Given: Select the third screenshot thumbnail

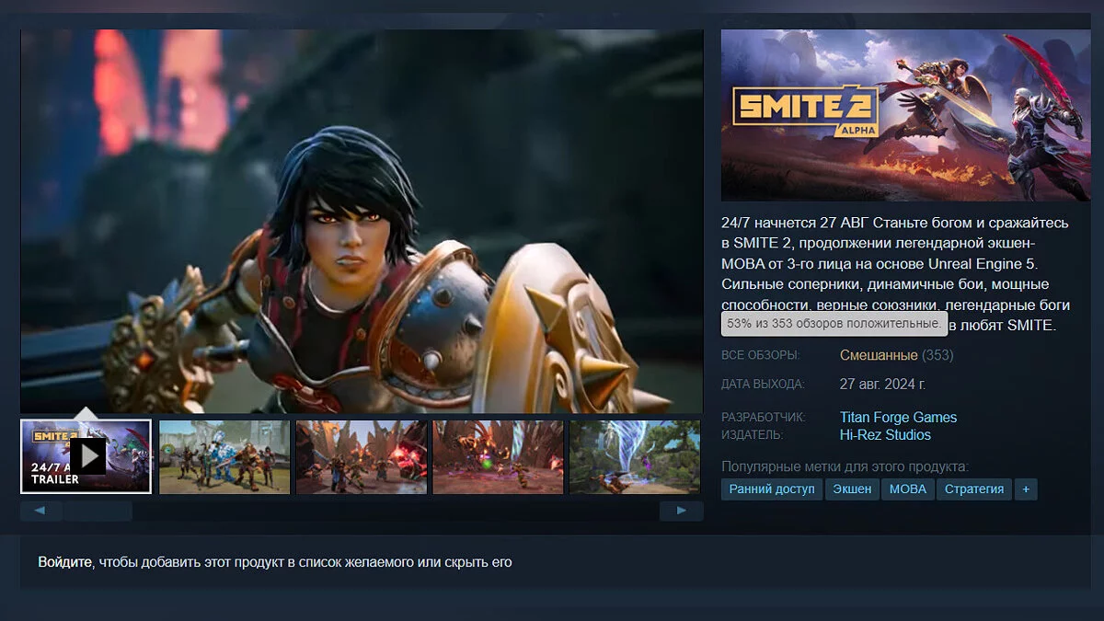Looking at the screenshot, I should (x=362, y=456).
